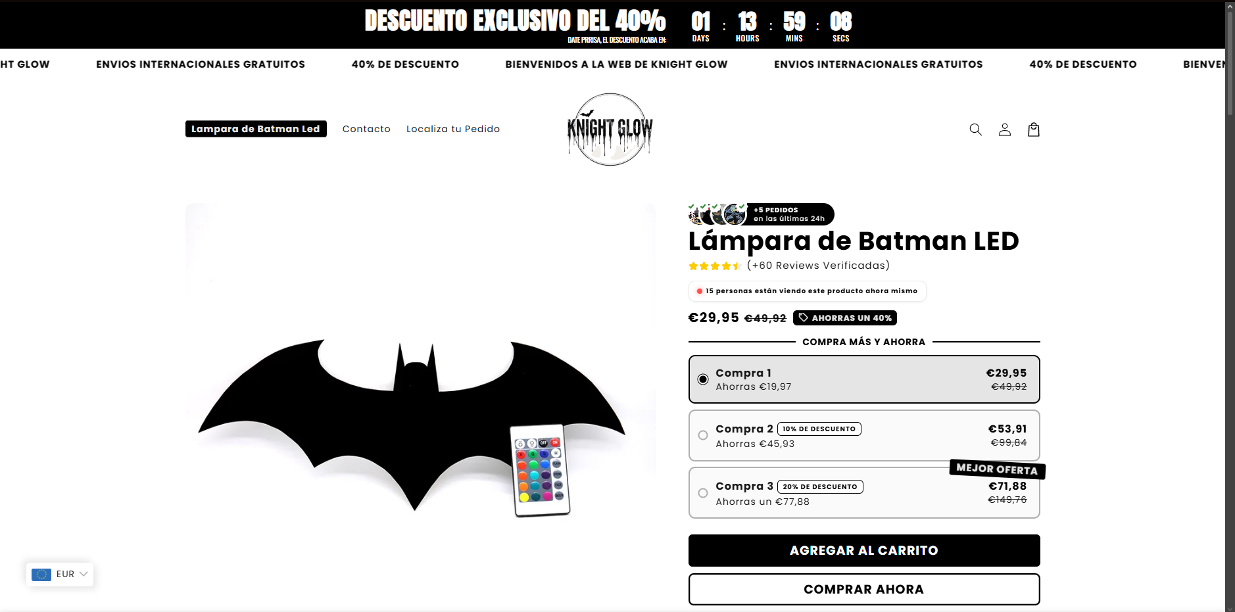The height and width of the screenshot is (612, 1235).
Task: Select the Compra 1 radio option
Action: click(703, 379)
